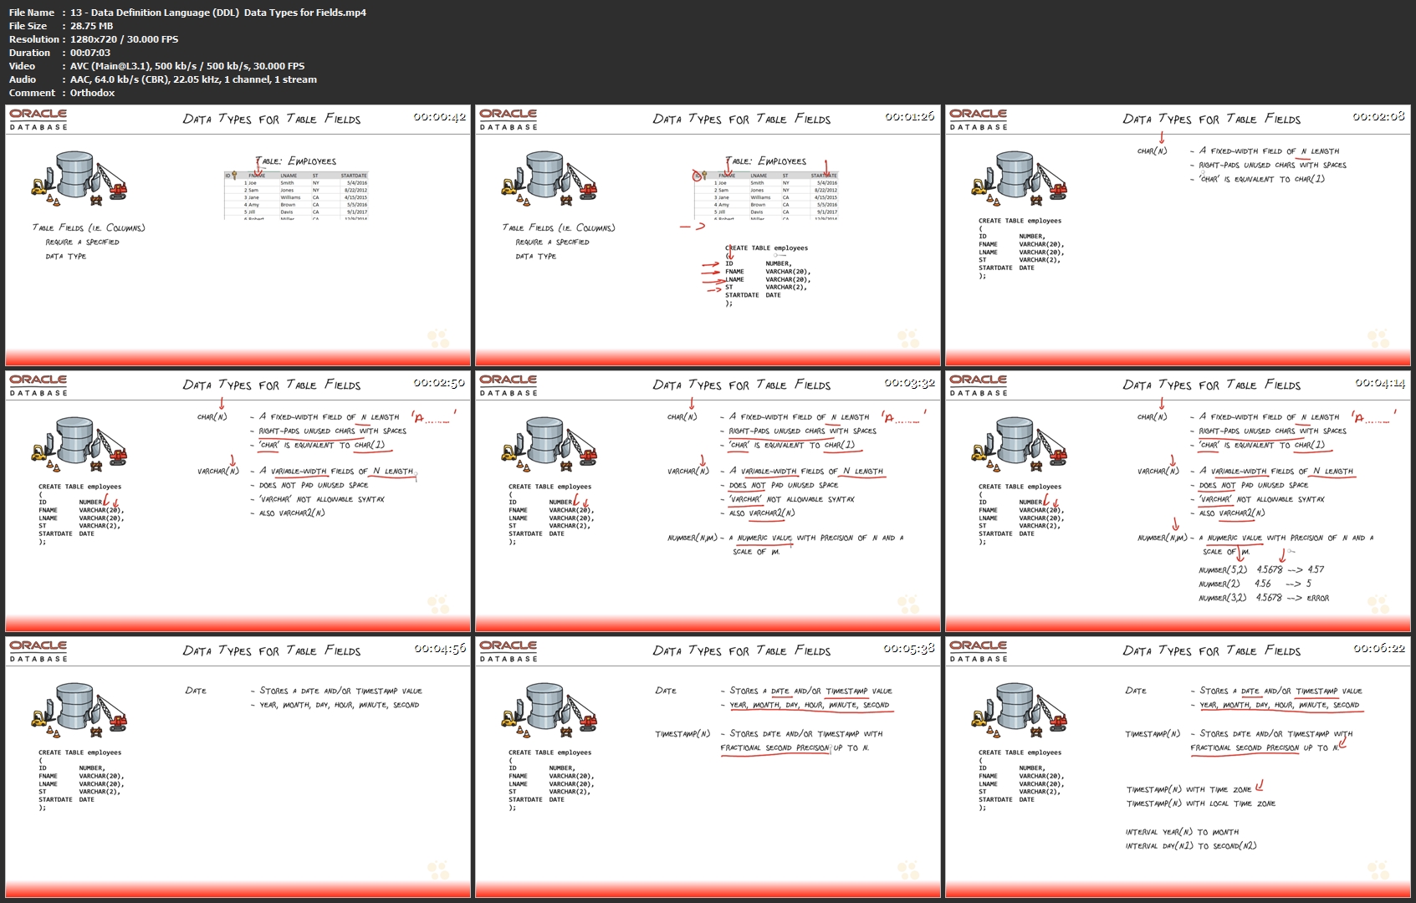Screen dimensions: 1416x903
Task: Click the 00:02:50 timestamp label
Action: pyautogui.click(x=439, y=382)
